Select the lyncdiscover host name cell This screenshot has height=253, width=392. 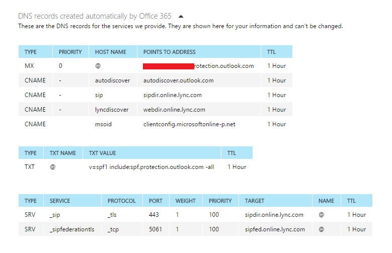[112, 110]
